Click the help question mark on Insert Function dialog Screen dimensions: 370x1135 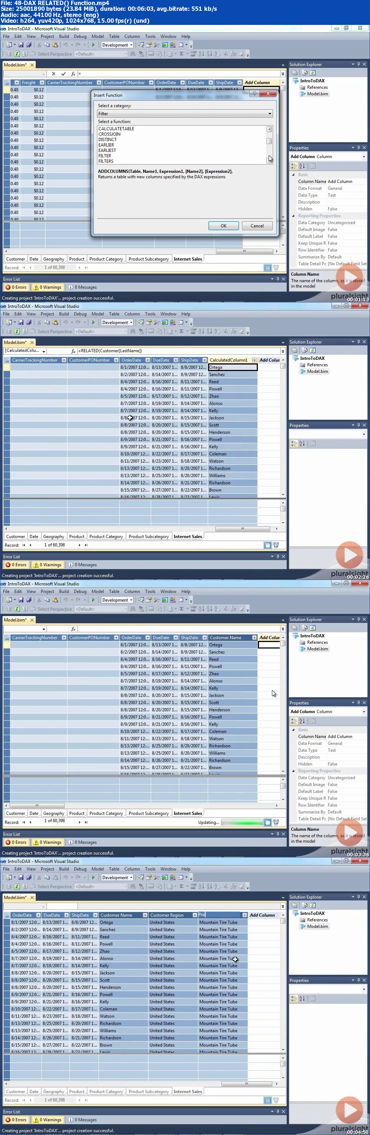click(x=254, y=93)
